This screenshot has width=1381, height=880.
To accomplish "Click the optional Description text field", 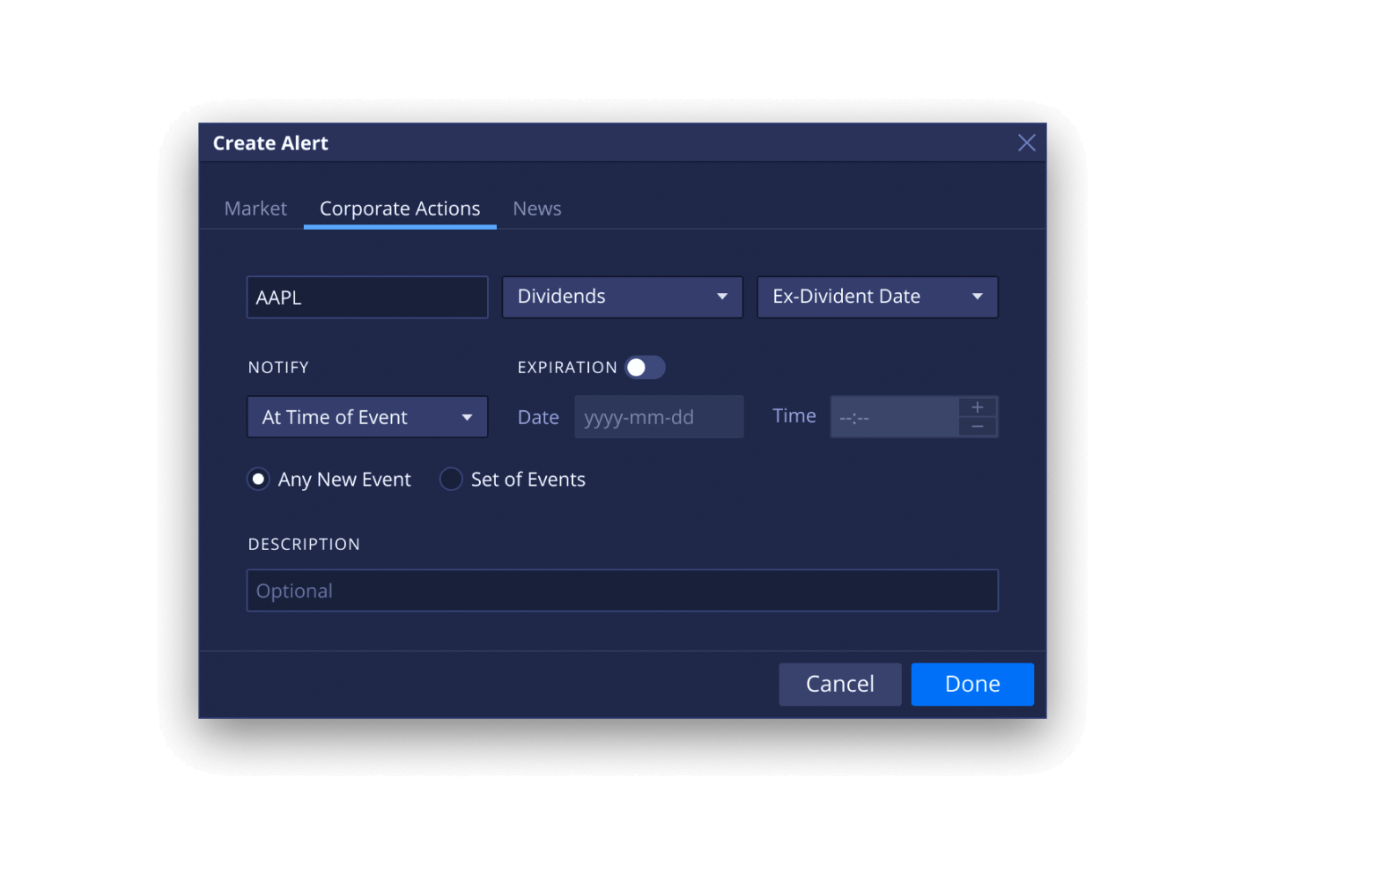I will tap(622, 590).
